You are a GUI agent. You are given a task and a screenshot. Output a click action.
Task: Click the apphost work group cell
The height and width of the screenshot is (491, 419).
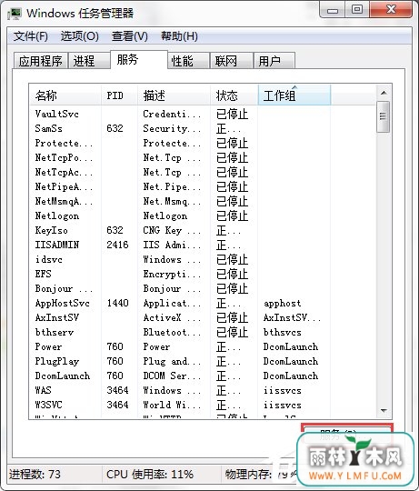click(283, 303)
